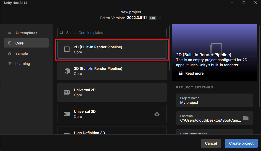Screen dimensions: 261x151
Task: Click the PROJECT SETTINGS heading
Action: pyautogui.click(x=195, y=87)
